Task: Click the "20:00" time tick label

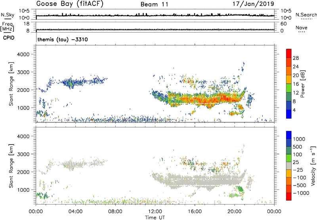Action: click(x=235, y=212)
